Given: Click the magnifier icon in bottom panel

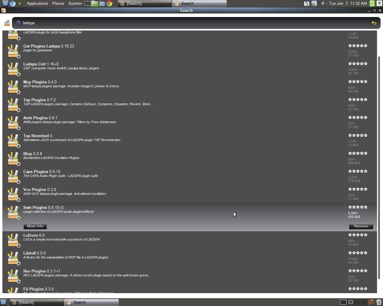Looking at the screenshot, I should tap(371, 302).
